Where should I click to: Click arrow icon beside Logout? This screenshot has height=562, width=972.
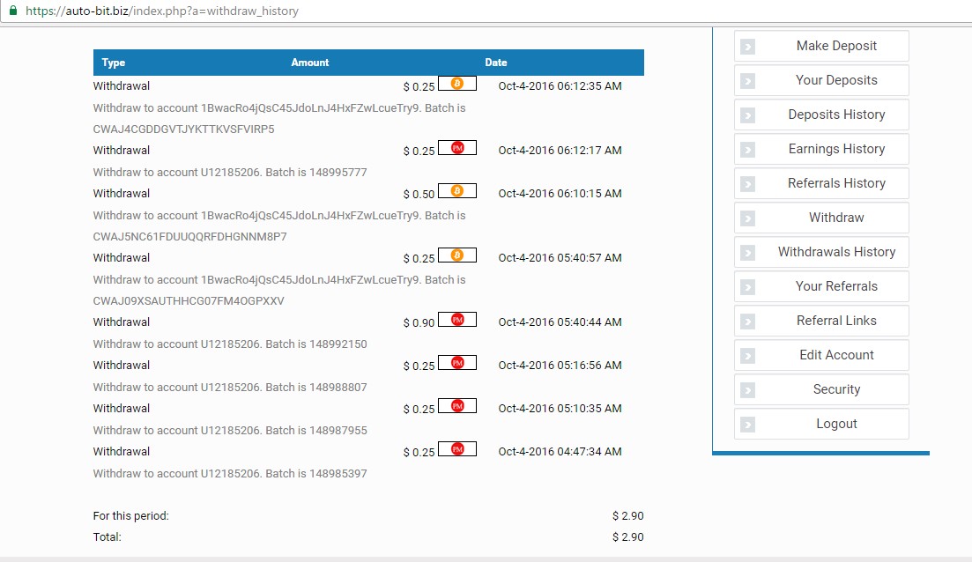pyautogui.click(x=747, y=425)
